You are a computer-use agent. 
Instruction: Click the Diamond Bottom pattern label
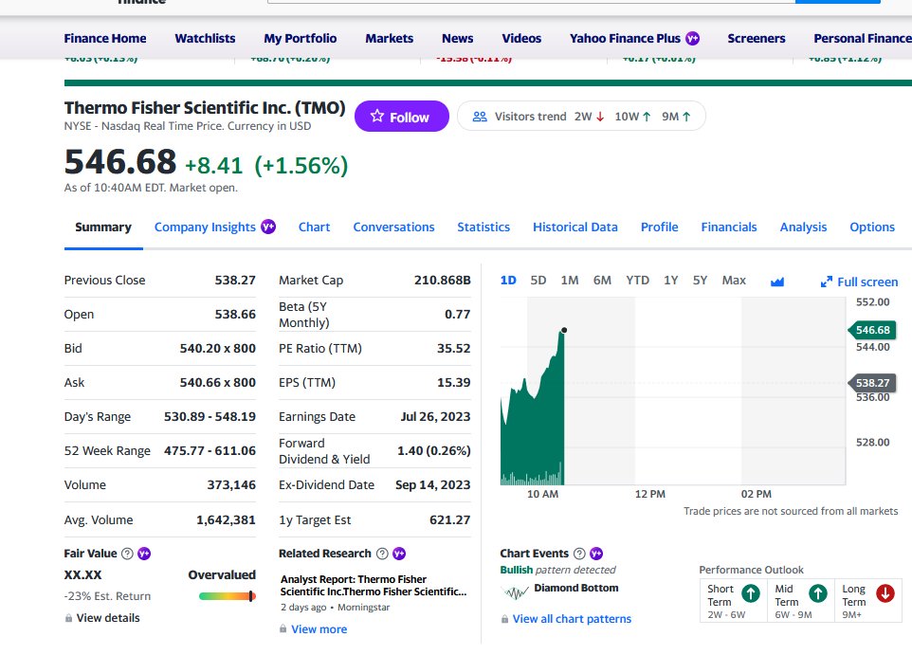point(575,588)
